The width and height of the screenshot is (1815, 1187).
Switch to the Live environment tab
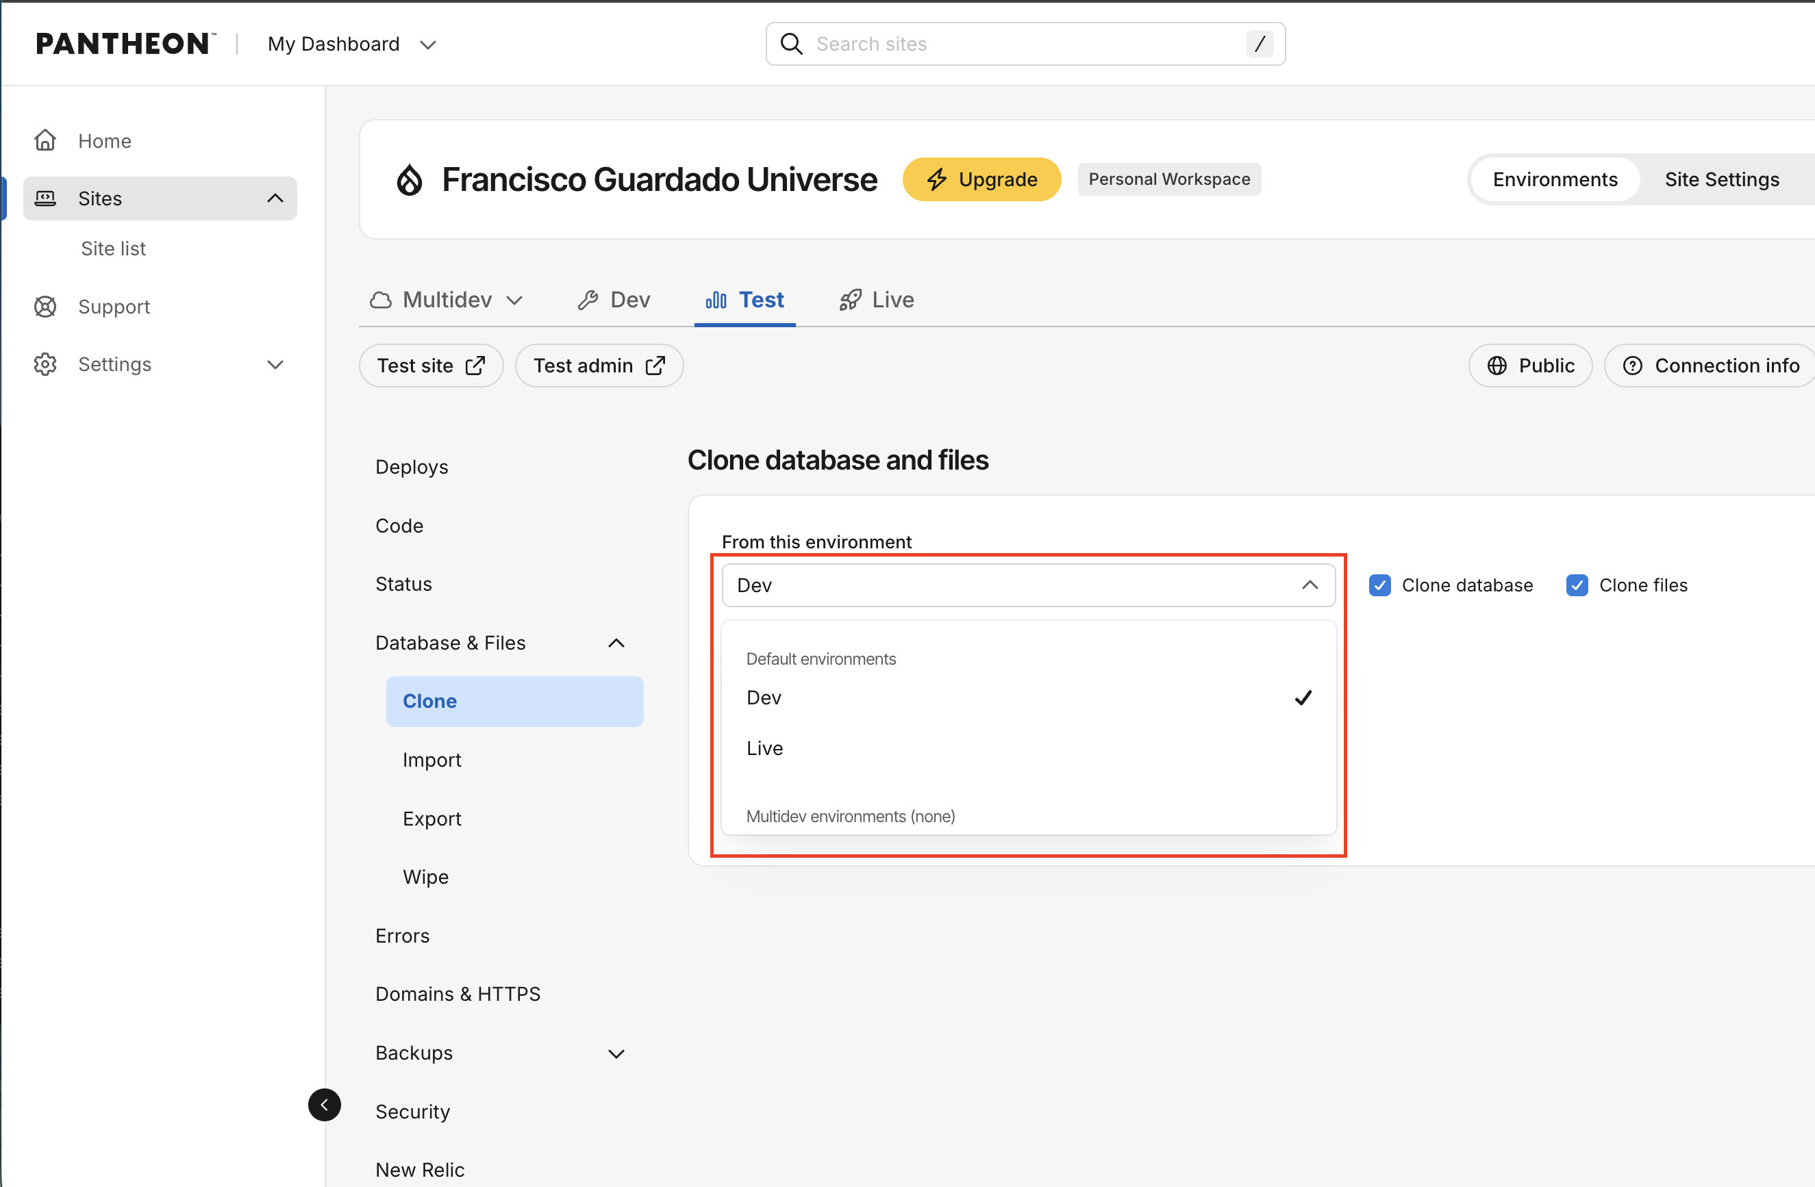coord(877,300)
